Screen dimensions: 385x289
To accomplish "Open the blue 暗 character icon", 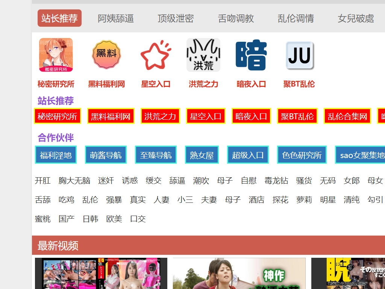I will [x=251, y=55].
